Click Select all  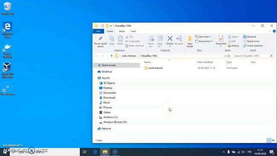click(x=250, y=37)
